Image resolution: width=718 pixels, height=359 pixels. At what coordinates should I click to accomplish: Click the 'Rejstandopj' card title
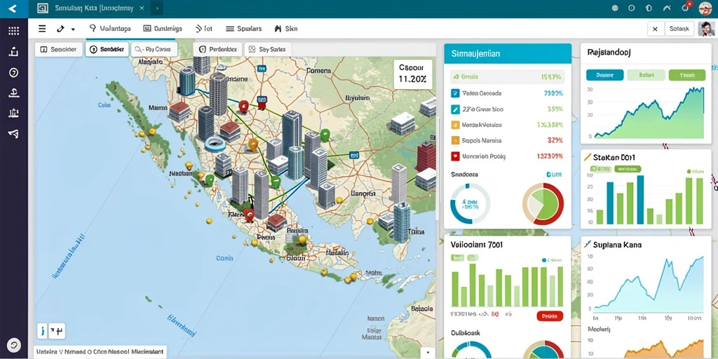click(609, 53)
